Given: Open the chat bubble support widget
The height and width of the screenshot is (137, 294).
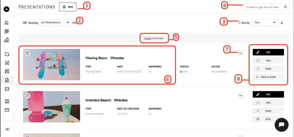Looking at the screenshot, I should (x=281, y=125).
